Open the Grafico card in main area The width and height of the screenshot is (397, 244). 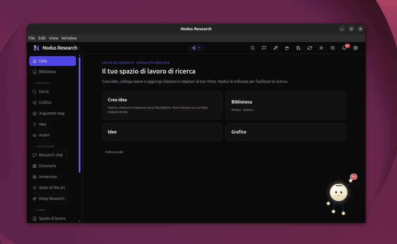[286, 132]
